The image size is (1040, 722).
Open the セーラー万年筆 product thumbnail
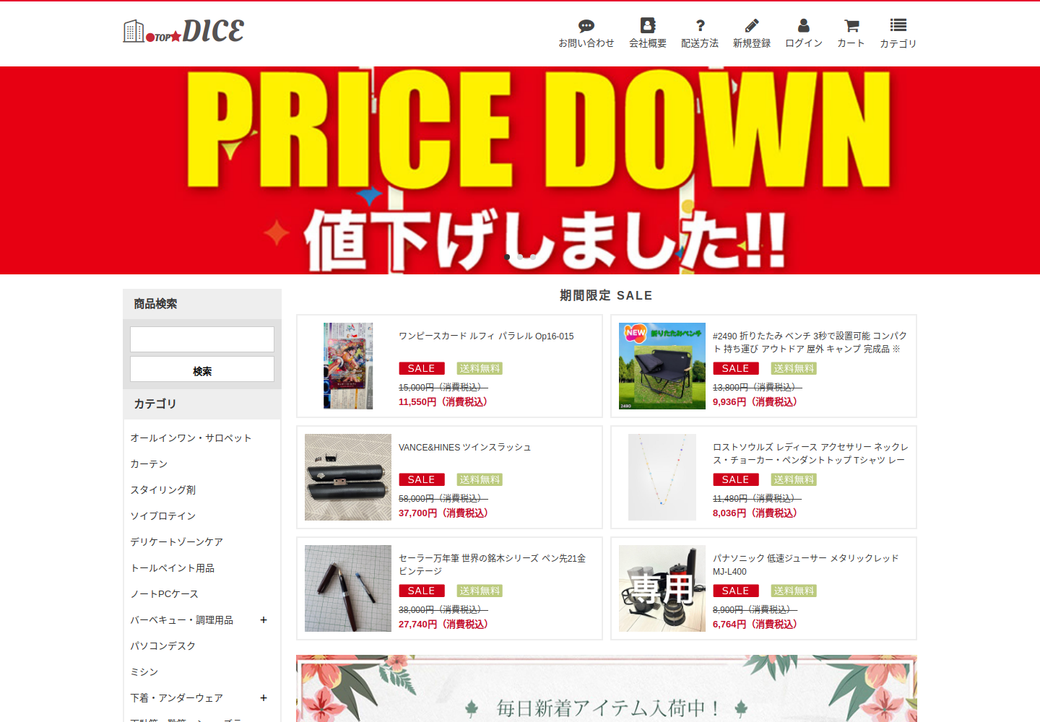[x=348, y=588]
